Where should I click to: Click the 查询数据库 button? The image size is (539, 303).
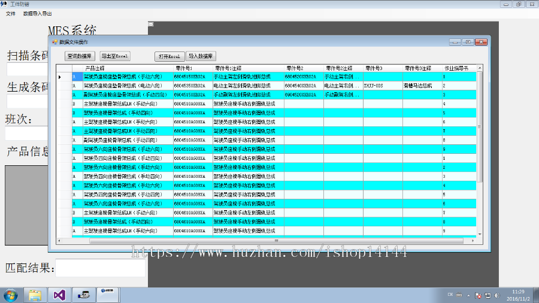[x=80, y=56]
